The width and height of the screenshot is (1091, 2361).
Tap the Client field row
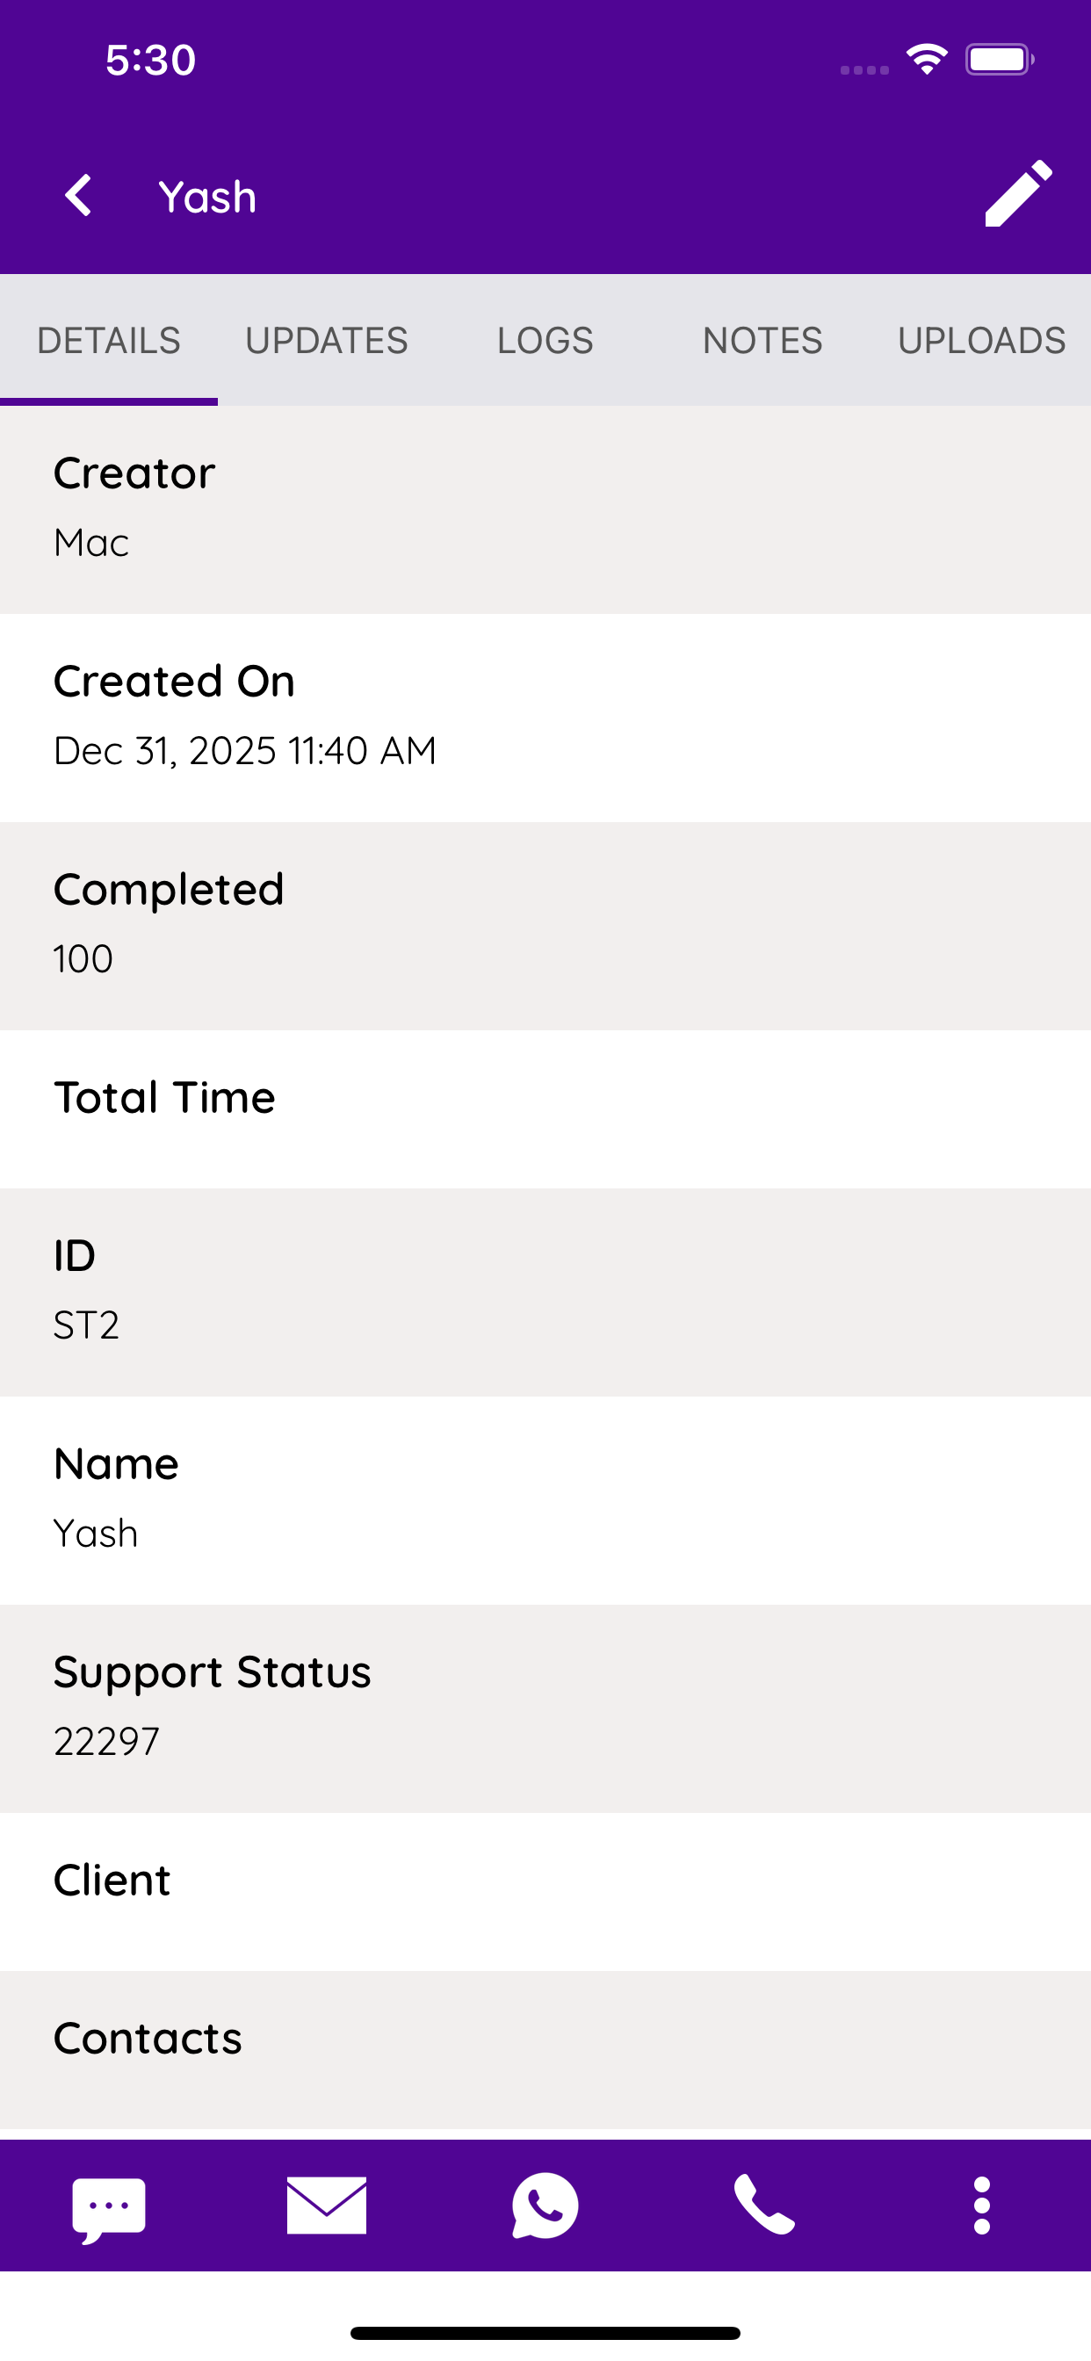(545, 1892)
